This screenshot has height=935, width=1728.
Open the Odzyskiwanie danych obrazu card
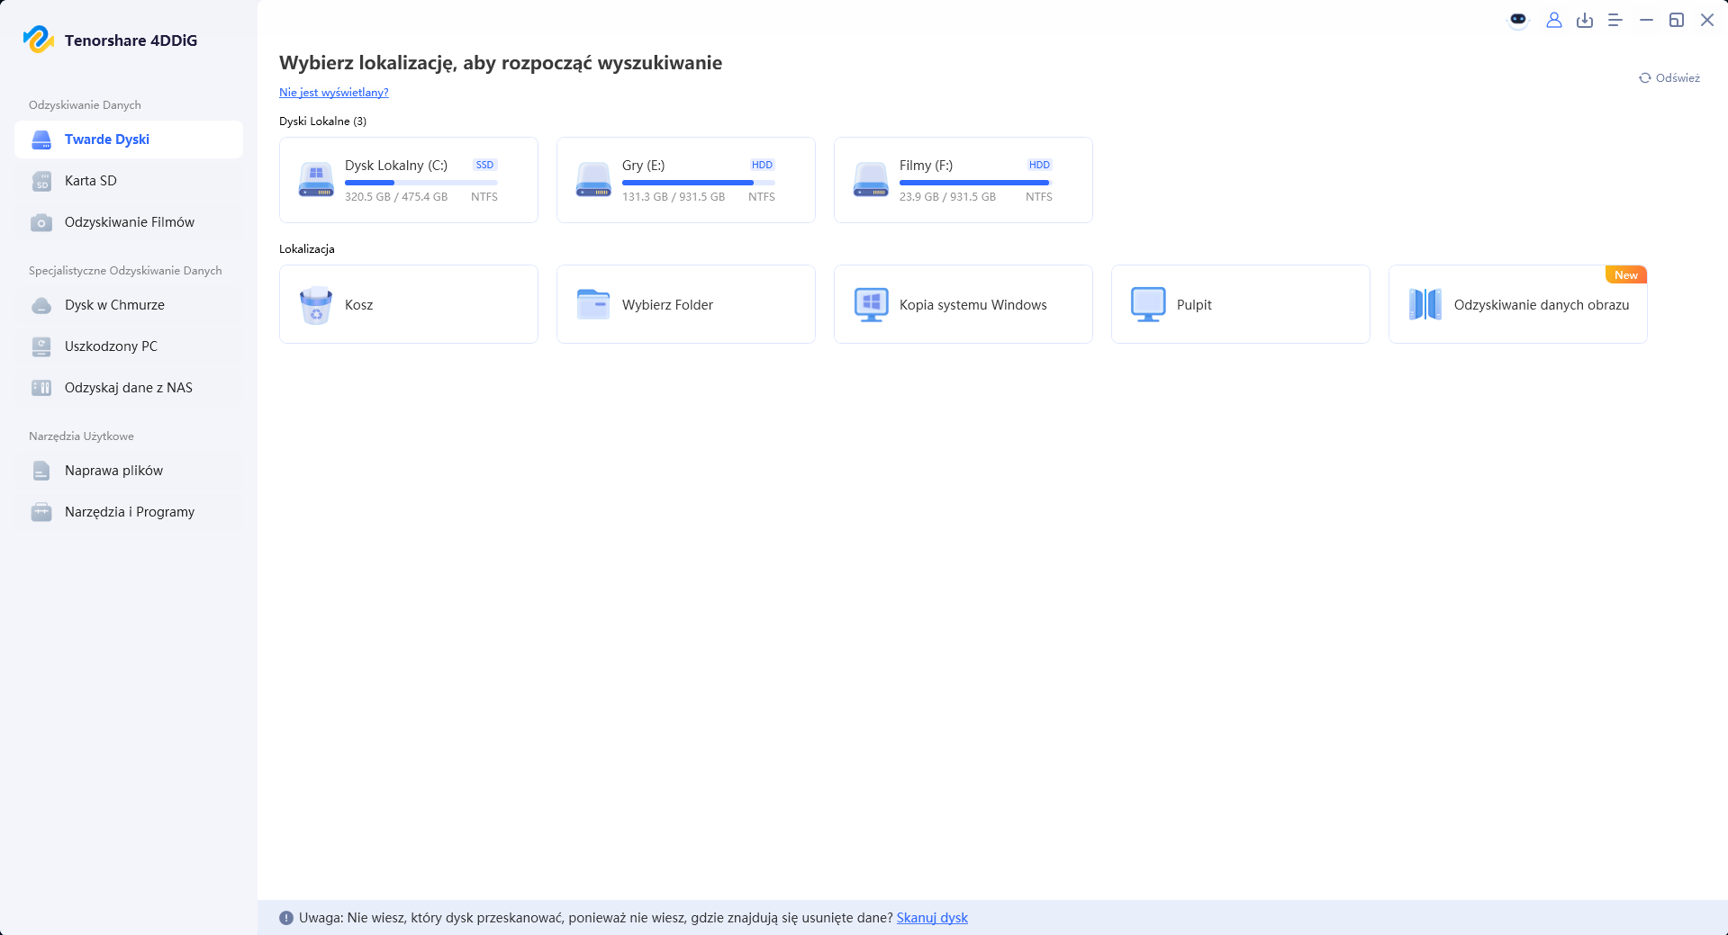click(1518, 304)
